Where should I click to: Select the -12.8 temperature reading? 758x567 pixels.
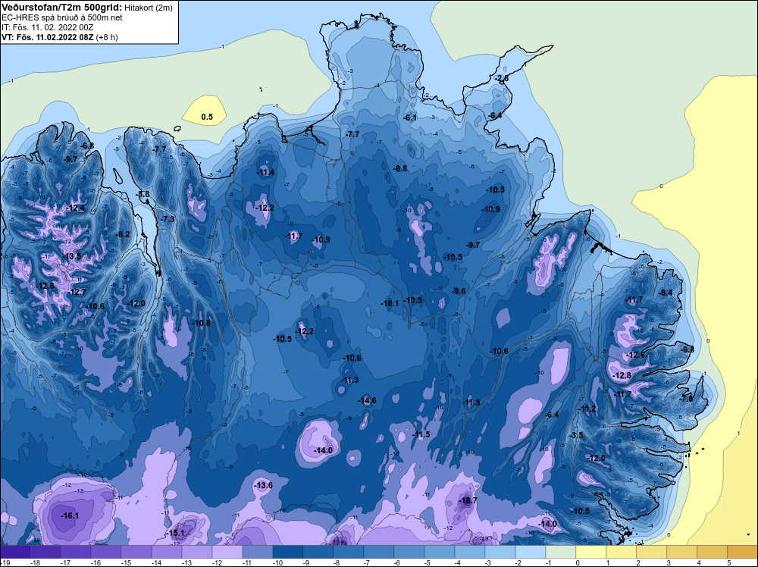622,375
